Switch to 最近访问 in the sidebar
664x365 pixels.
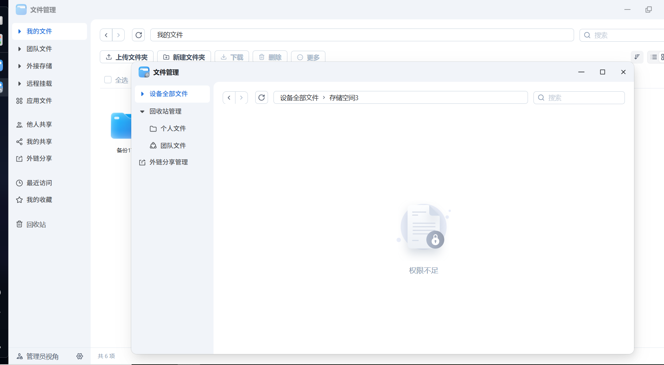coord(38,183)
